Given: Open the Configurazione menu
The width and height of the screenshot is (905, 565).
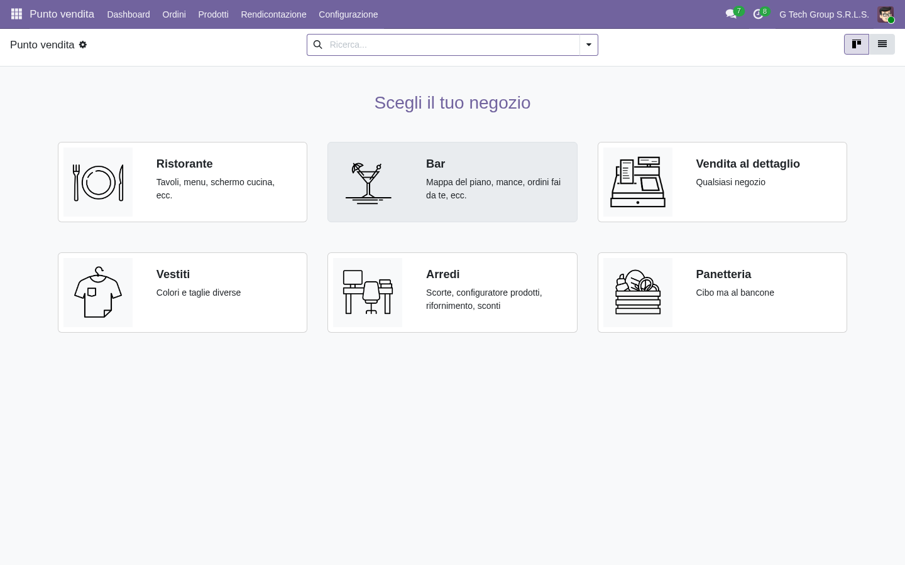Looking at the screenshot, I should pyautogui.click(x=348, y=14).
